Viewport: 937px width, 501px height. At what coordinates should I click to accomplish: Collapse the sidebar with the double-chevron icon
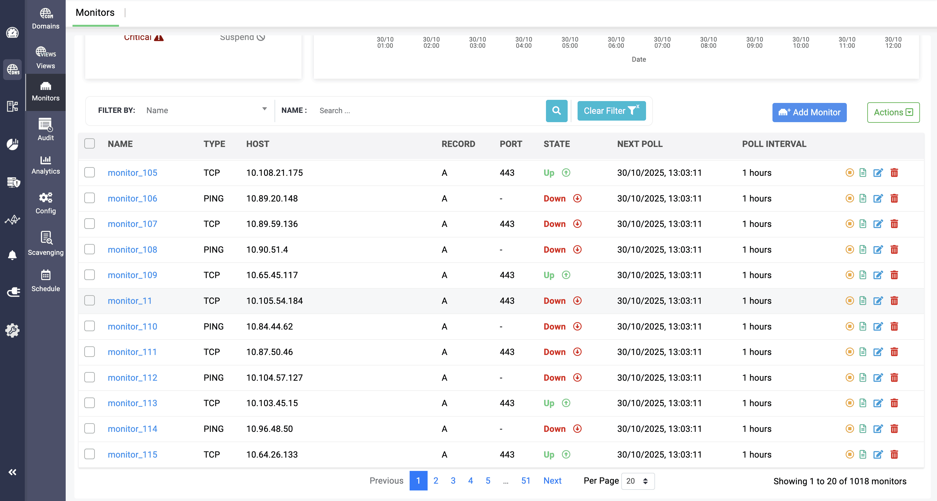point(12,472)
